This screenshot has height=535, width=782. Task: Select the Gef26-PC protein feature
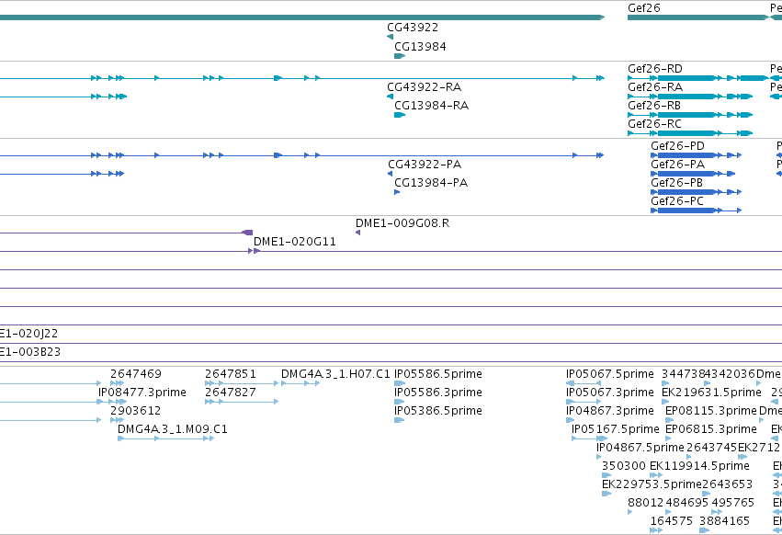point(697,211)
